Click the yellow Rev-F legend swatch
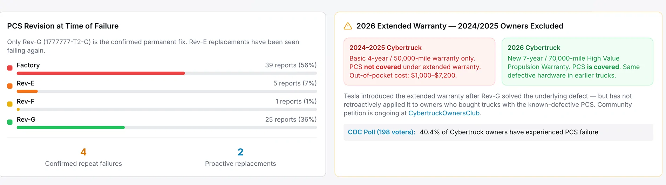Screen dimensions: 666x185 tap(10, 104)
